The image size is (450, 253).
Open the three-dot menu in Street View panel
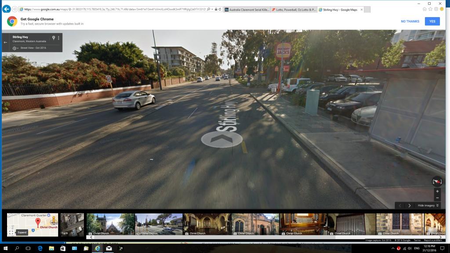click(58, 38)
